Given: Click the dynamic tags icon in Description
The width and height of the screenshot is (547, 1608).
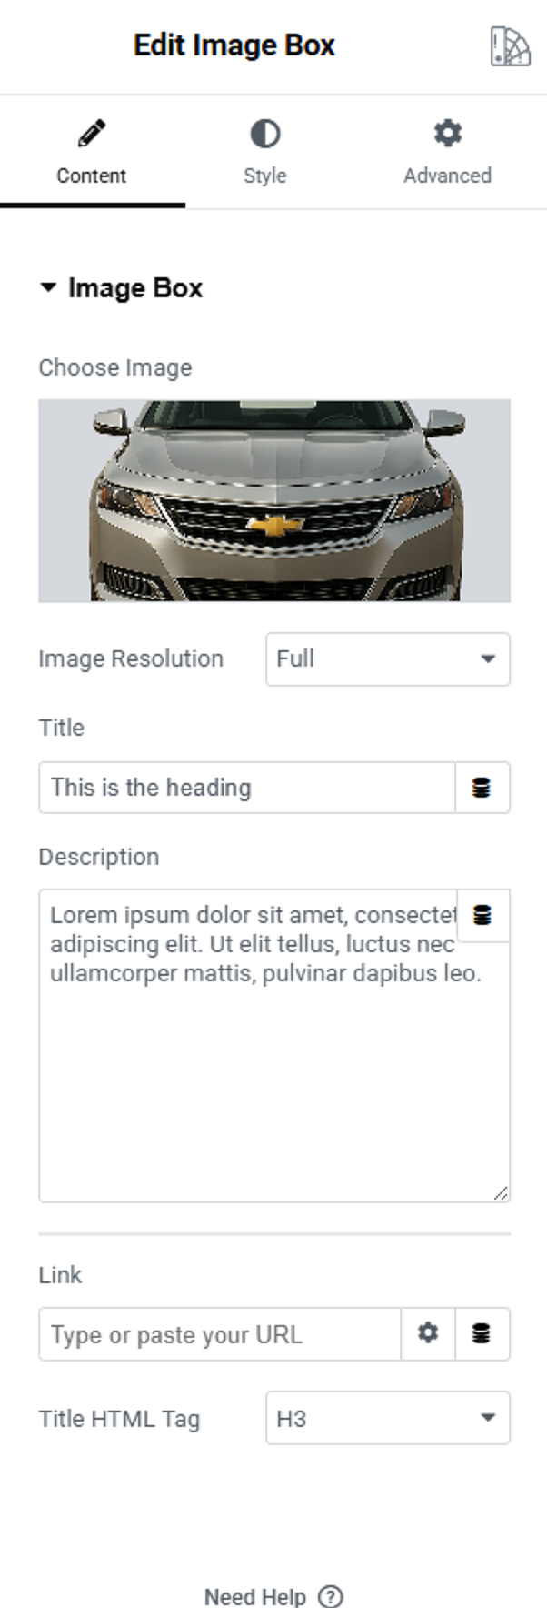Looking at the screenshot, I should pyautogui.click(x=482, y=915).
